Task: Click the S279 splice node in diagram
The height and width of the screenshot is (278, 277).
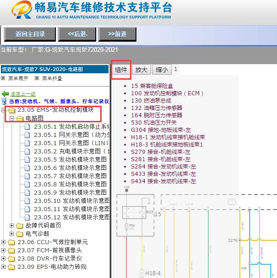Action: coord(240,240)
